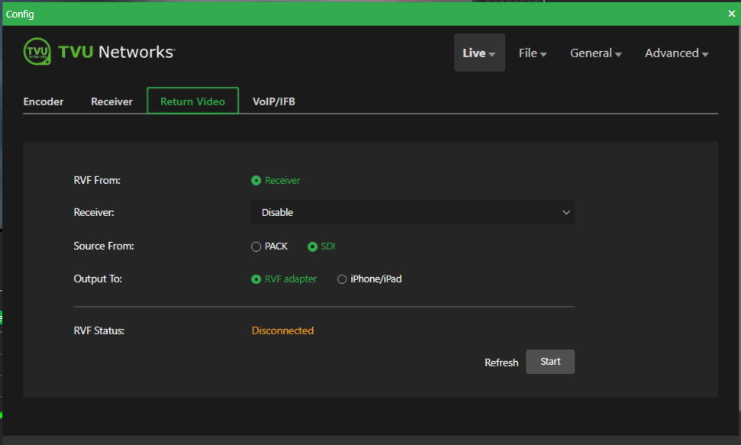The height and width of the screenshot is (445, 741).
Task: Switch to the Encoder tab
Action: tap(43, 102)
